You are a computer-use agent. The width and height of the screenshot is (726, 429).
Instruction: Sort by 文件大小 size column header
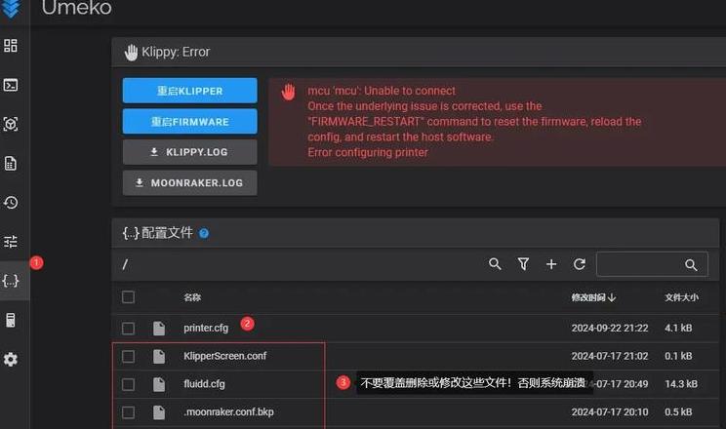[681, 297]
